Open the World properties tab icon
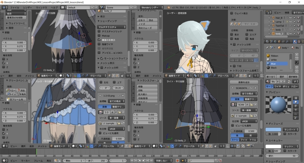 pos(275,42)
